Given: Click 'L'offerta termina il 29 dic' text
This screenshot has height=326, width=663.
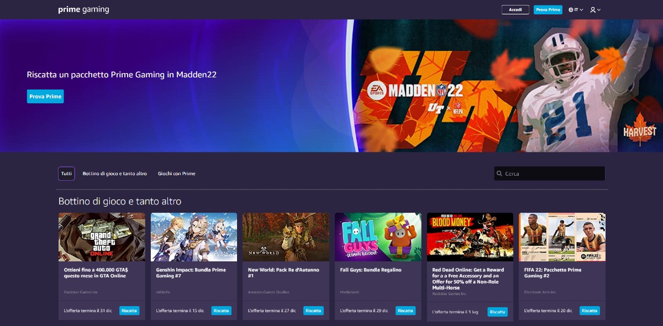Looking at the screenshot, I should [x=364, y=311].
